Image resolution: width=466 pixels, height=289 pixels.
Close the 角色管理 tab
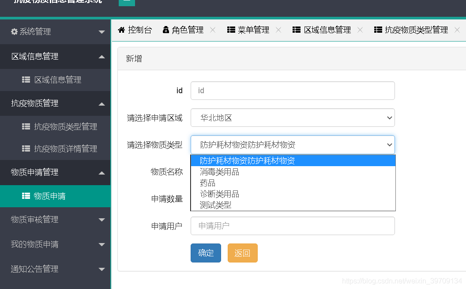point(213,30)
